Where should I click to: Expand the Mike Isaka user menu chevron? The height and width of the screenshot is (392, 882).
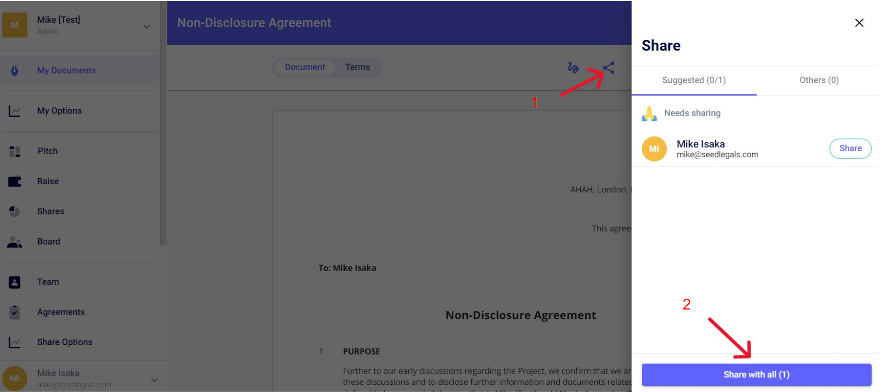[x=154, y=380]
